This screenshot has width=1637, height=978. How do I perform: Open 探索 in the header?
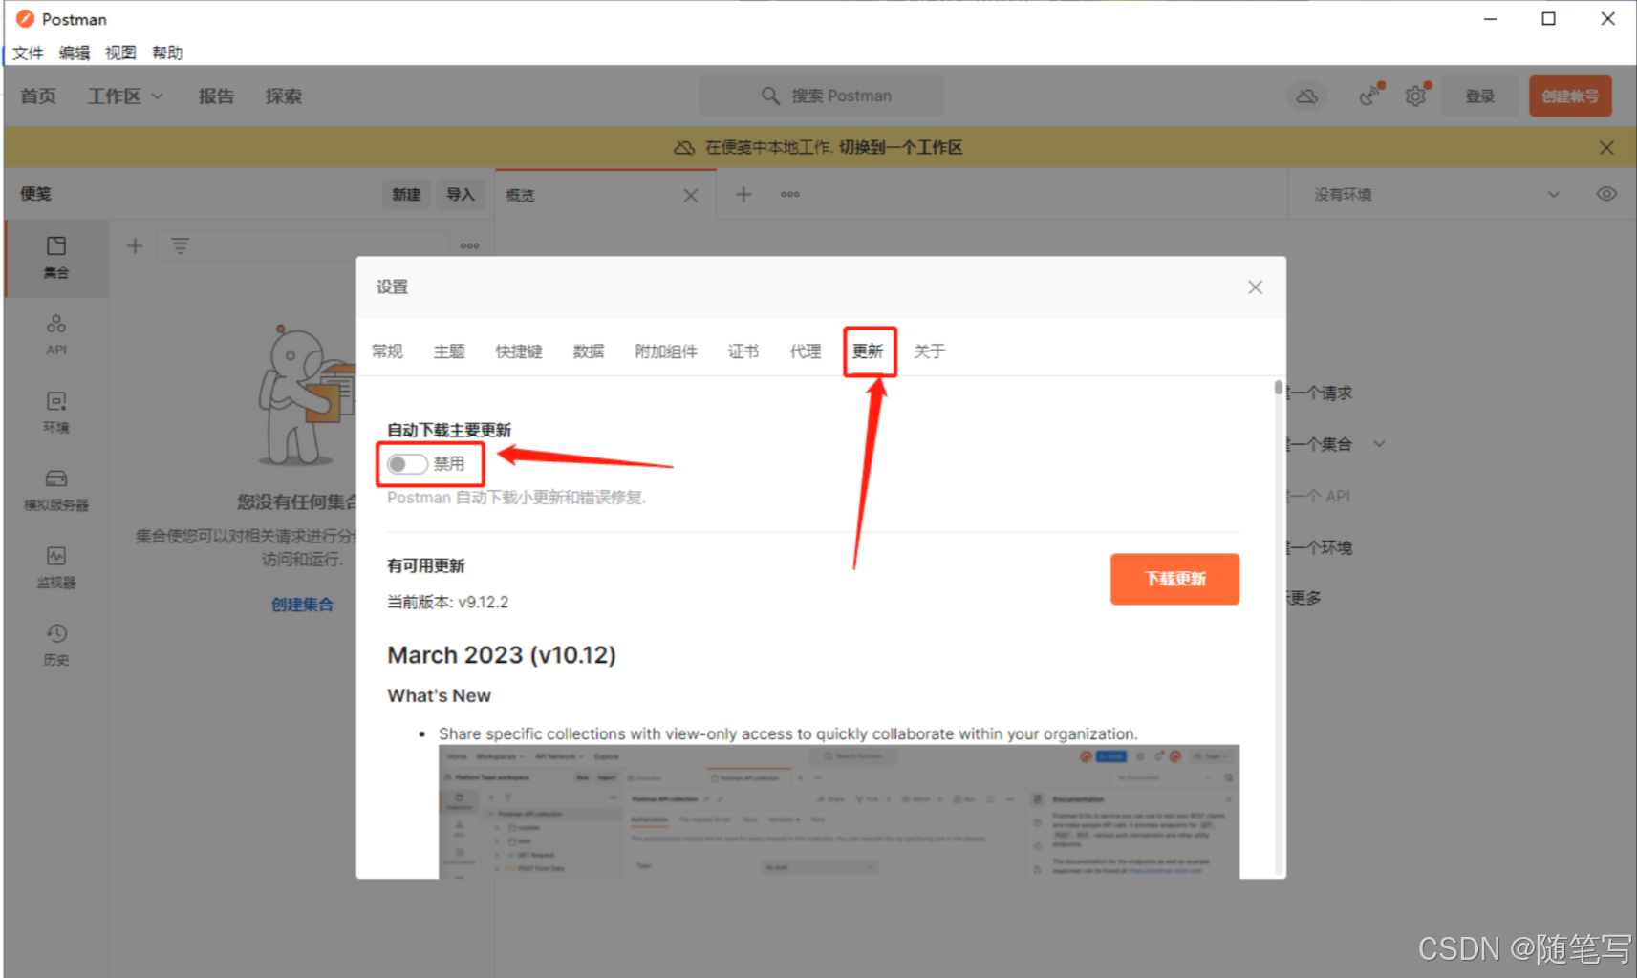pos(284,96)
